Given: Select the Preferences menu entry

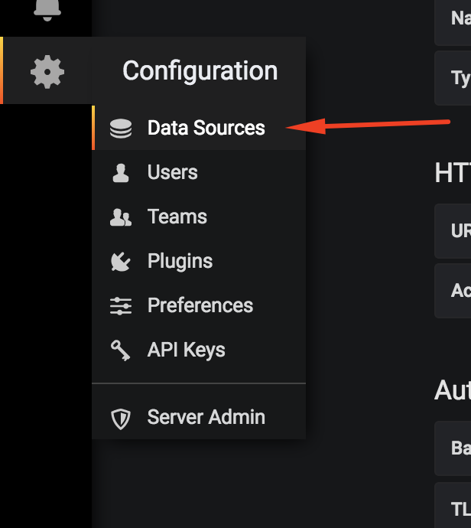Looking at the screenshot, I should pos(200,305).
